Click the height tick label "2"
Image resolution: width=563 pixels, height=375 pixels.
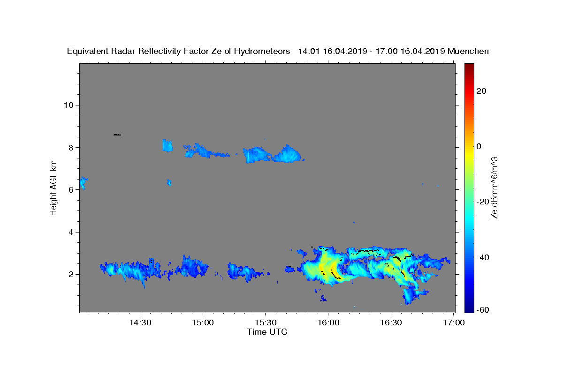70,274
